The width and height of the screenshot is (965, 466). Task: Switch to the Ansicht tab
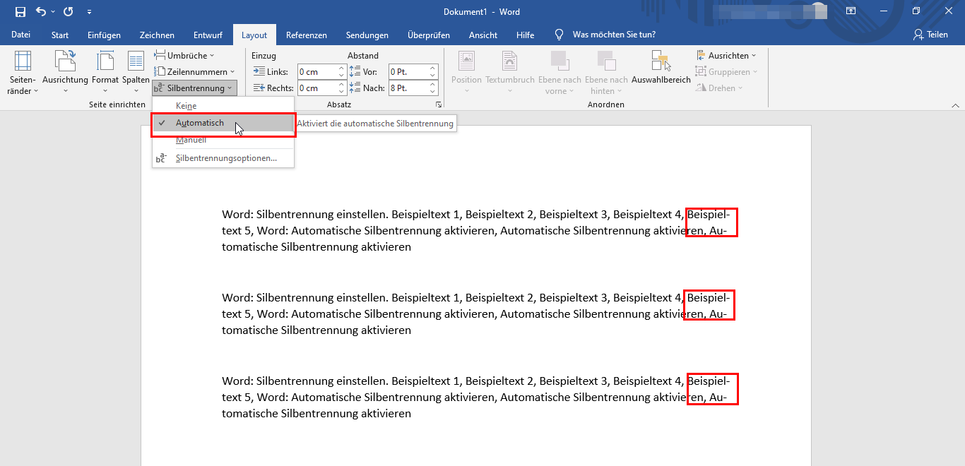coord(483,35)
